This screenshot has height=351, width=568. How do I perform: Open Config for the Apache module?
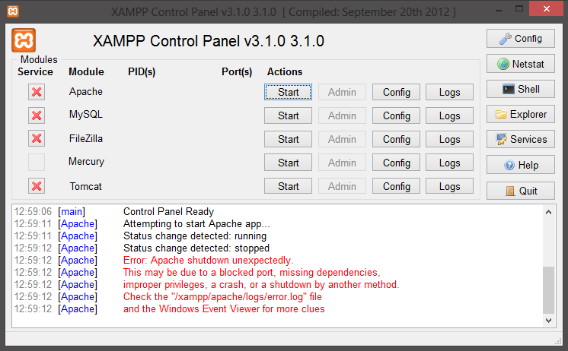(x=397, y=92)
